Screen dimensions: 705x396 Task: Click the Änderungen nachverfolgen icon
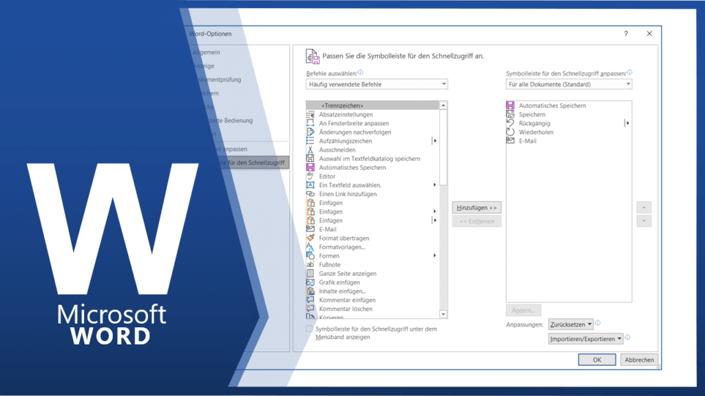click(311, 132)
